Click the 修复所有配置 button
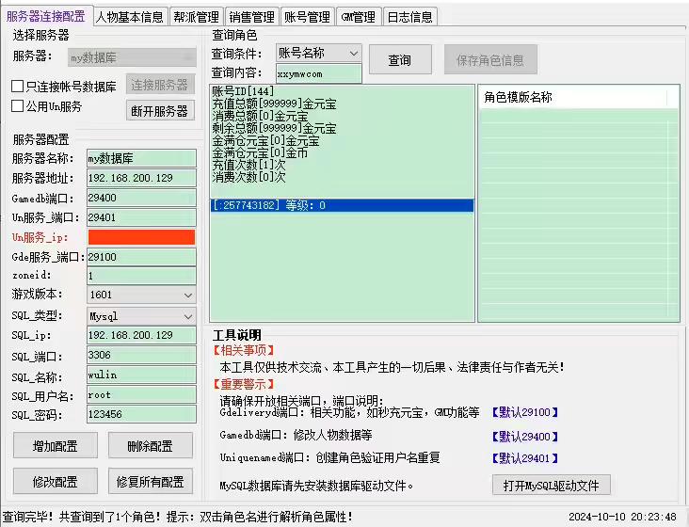The image size is (689, 527). (x=151, y=482)
